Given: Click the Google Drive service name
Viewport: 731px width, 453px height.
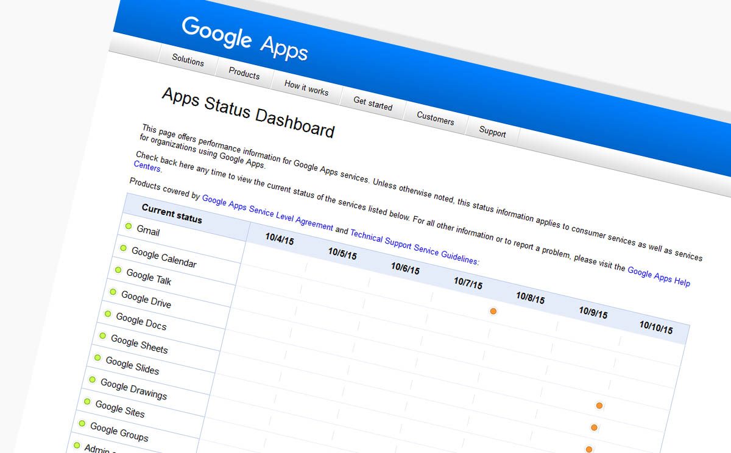Looking at the screenshot, I should point(146,299).
